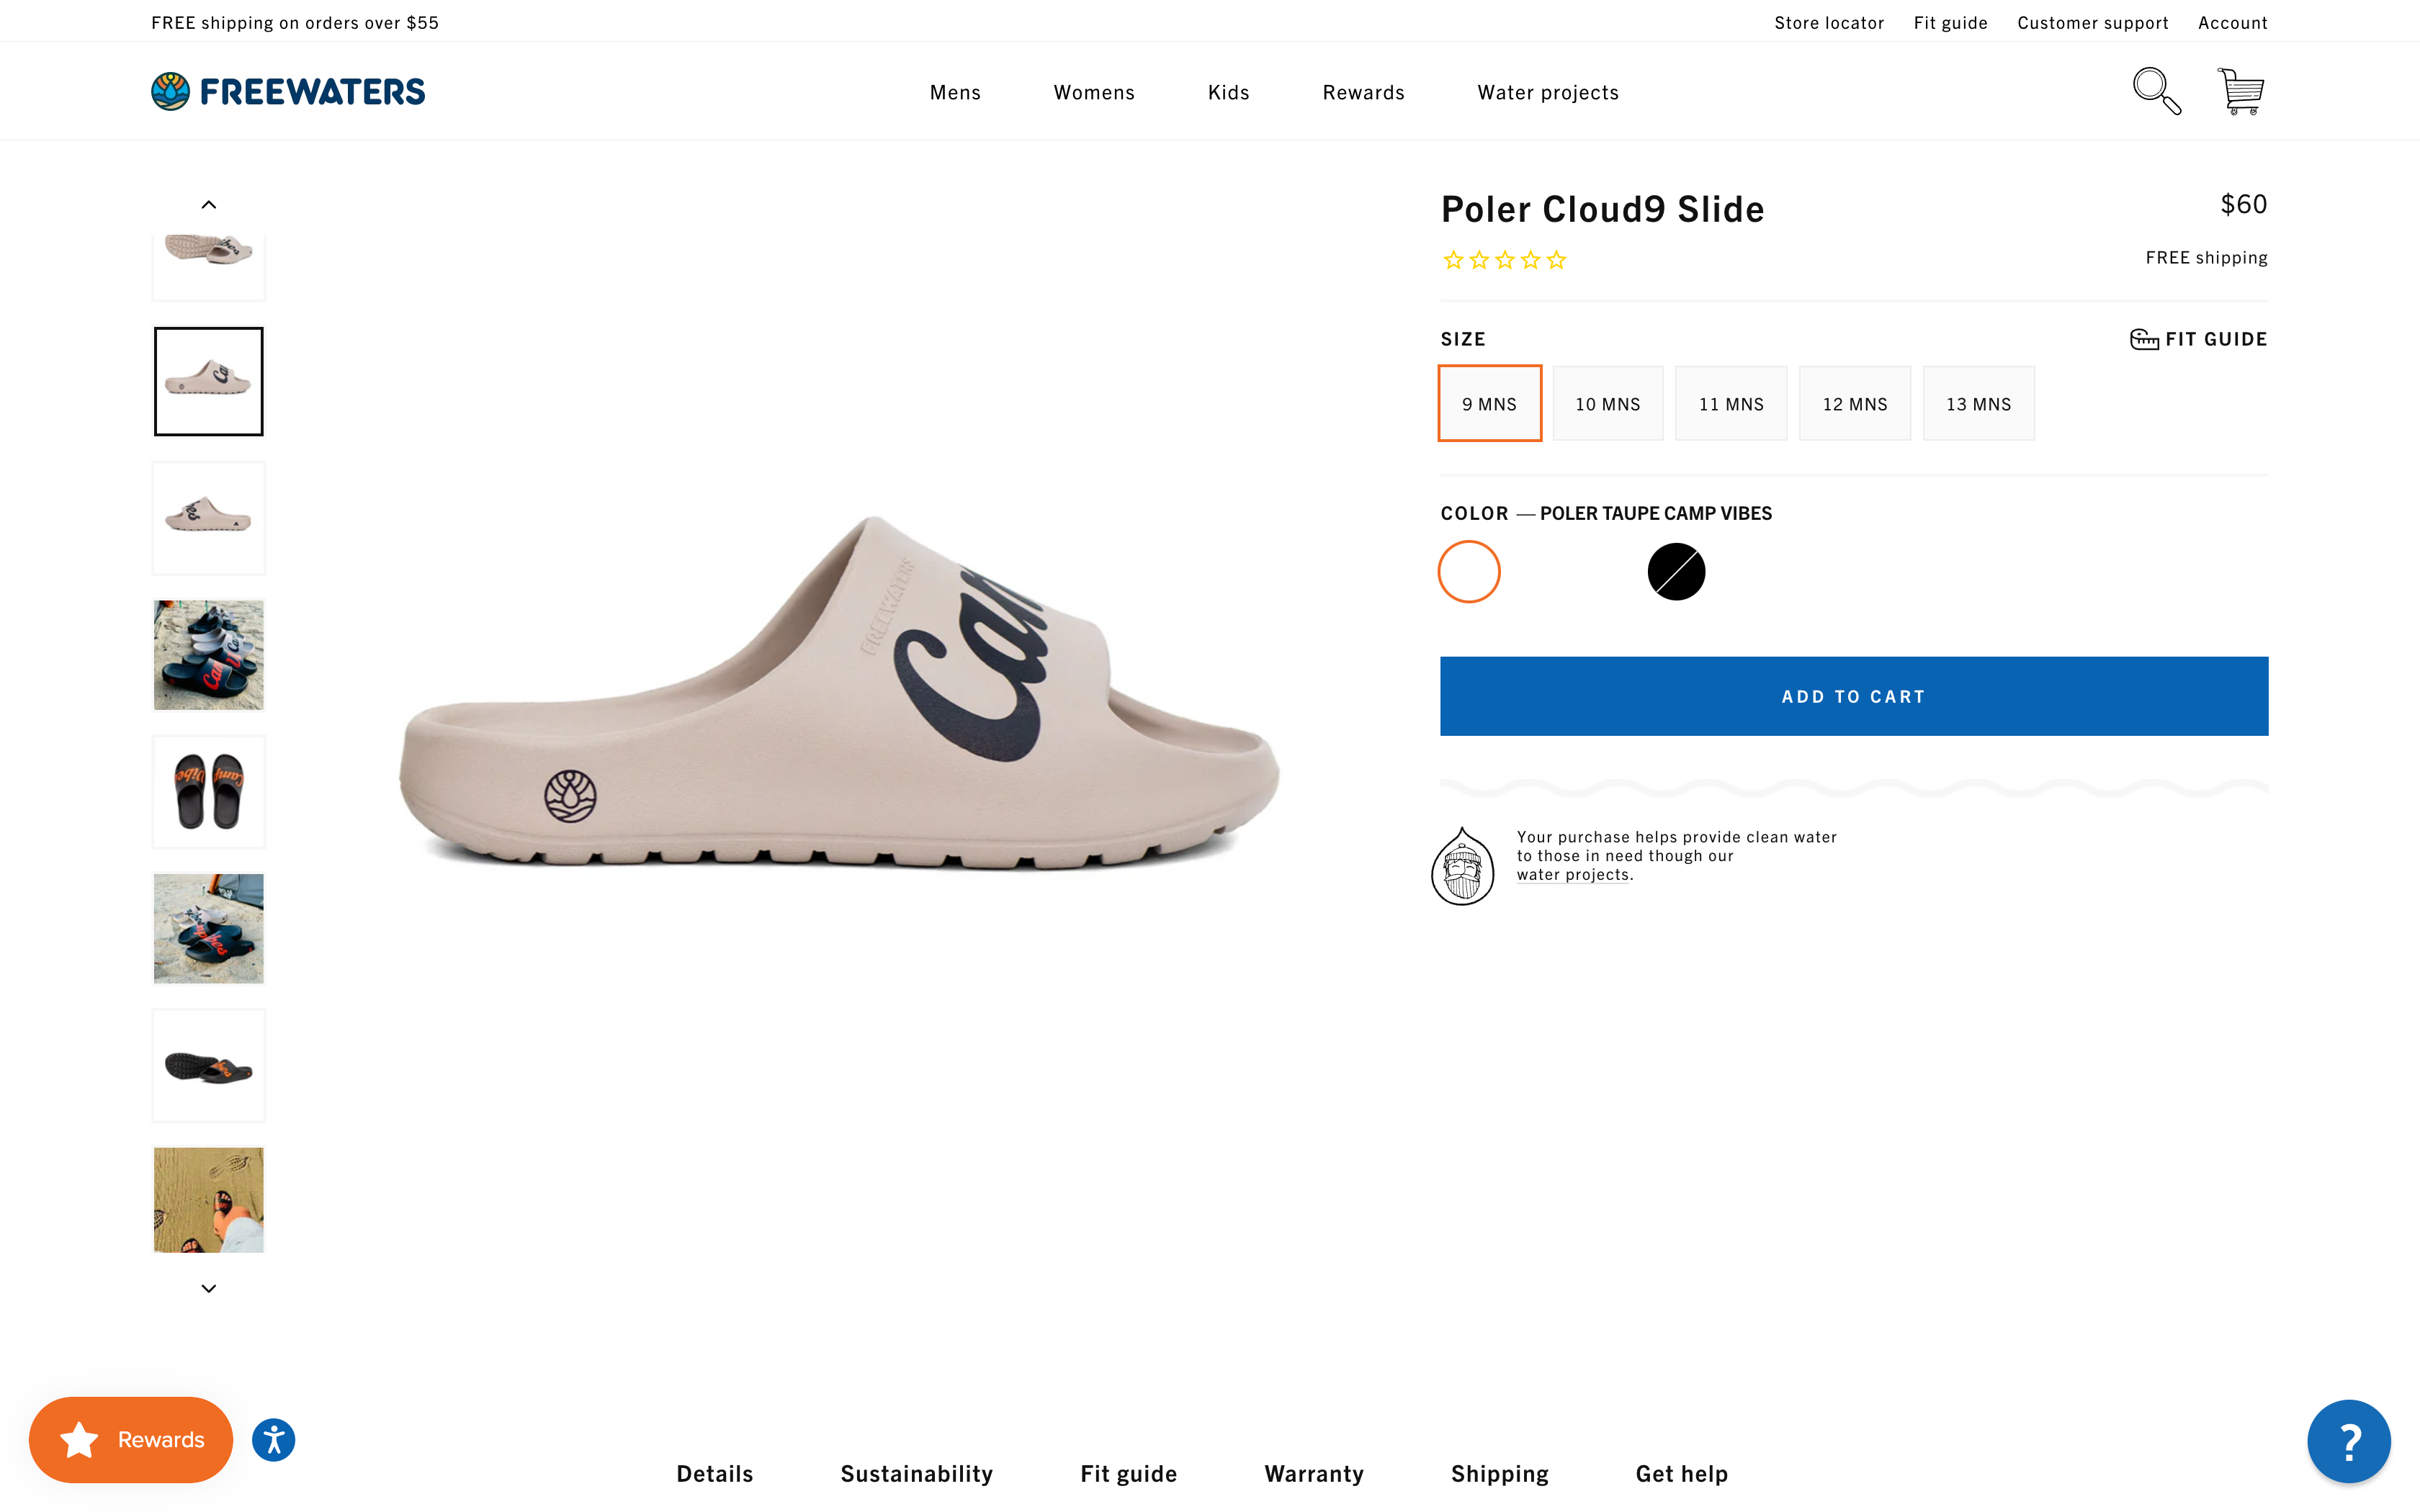
Task: Click the Freewaters logo
Action: point(288,91)
